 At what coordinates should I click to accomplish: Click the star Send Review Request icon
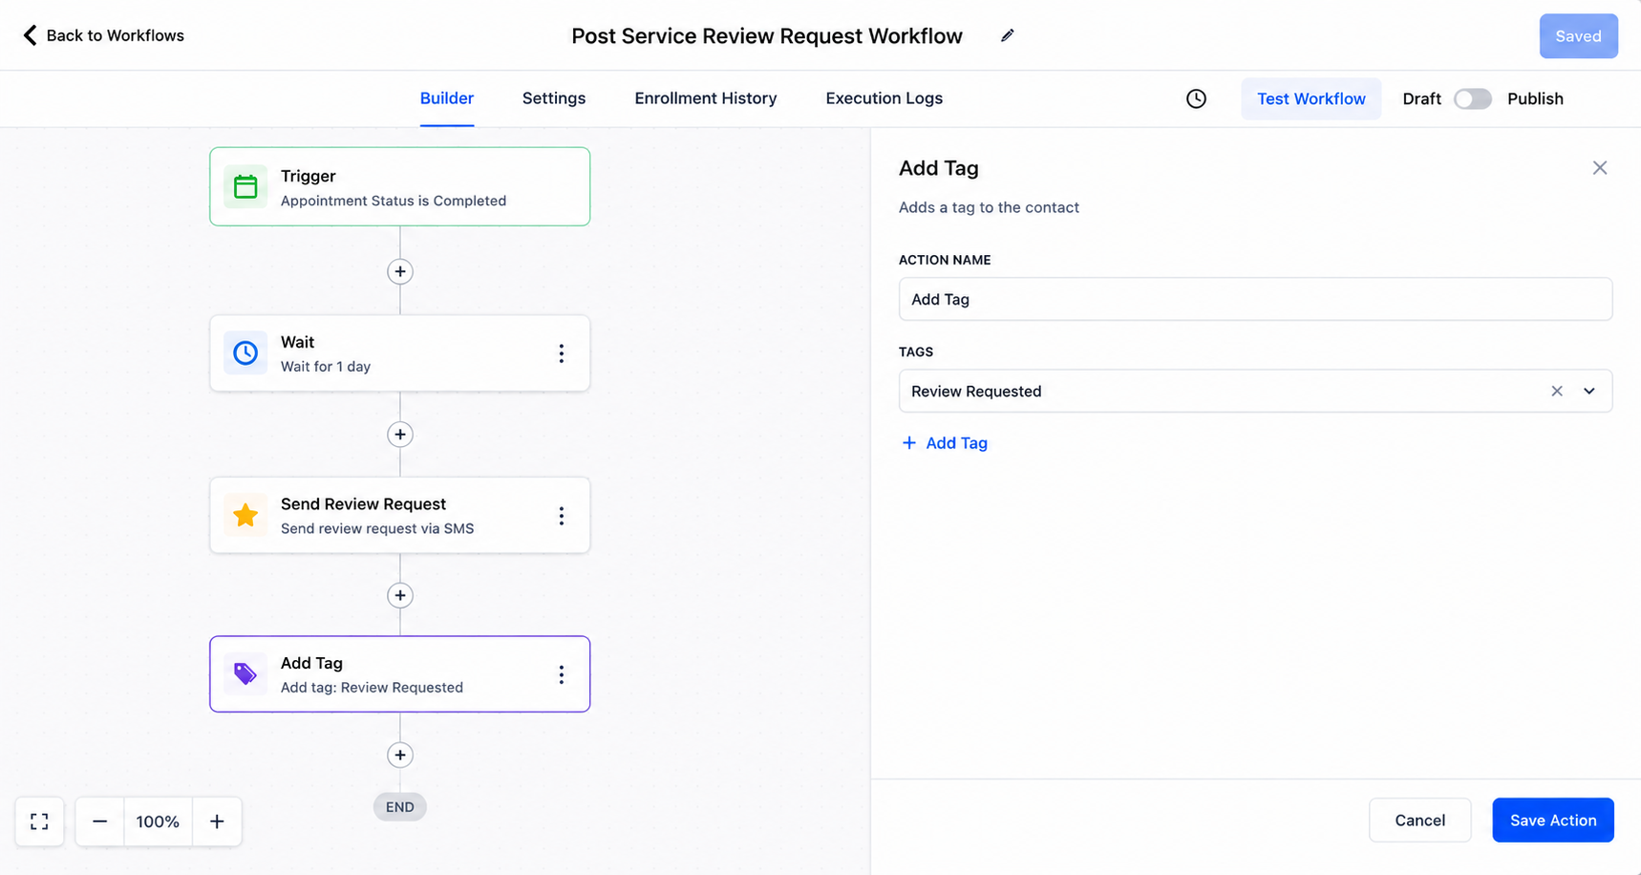(245, 515)
